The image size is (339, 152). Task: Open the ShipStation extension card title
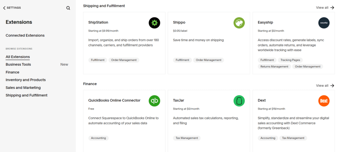(98, 22)
